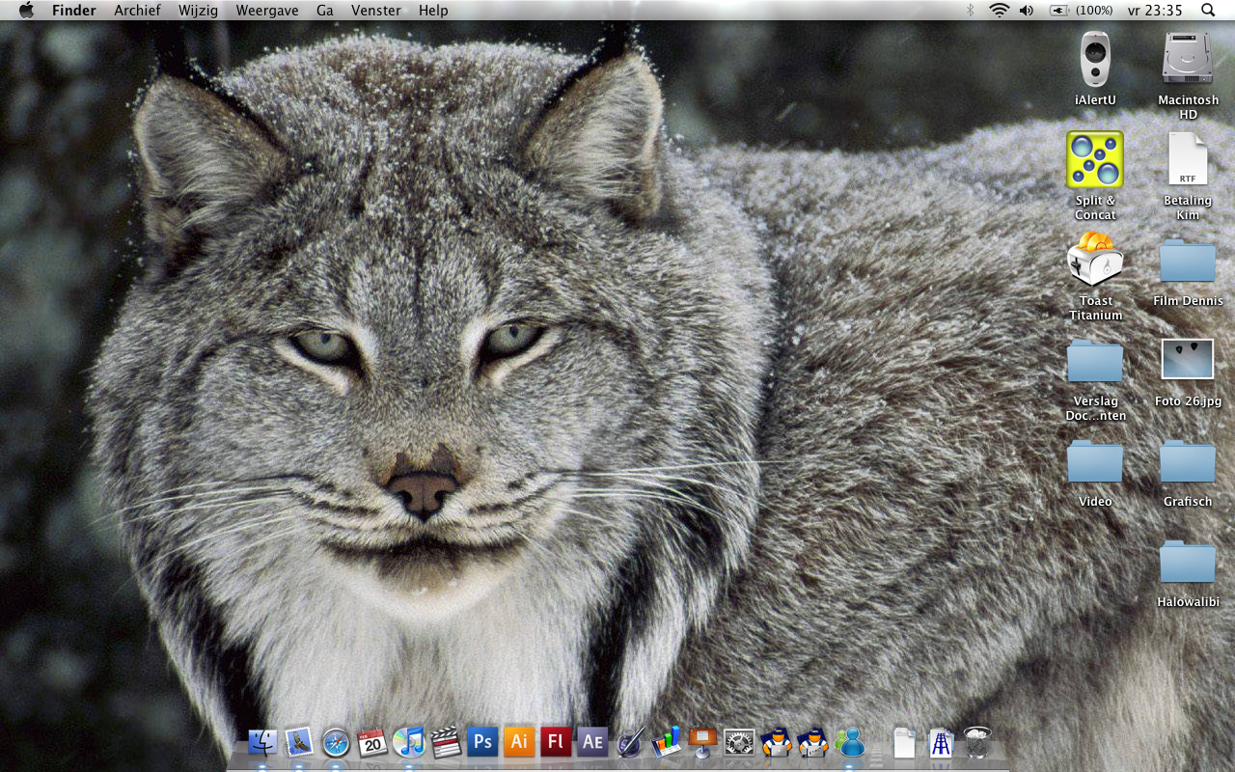Open the Archief menu
This screenshot has width=1235, height=772.
pyautogui.click(x=138, y=10)
